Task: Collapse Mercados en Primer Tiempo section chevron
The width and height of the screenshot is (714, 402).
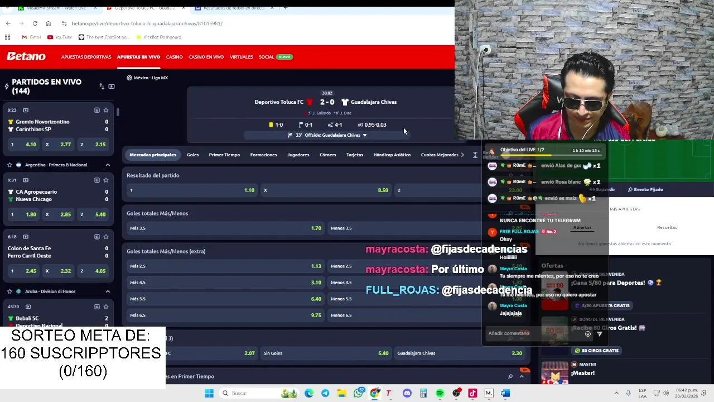Action: click(522, 376)
